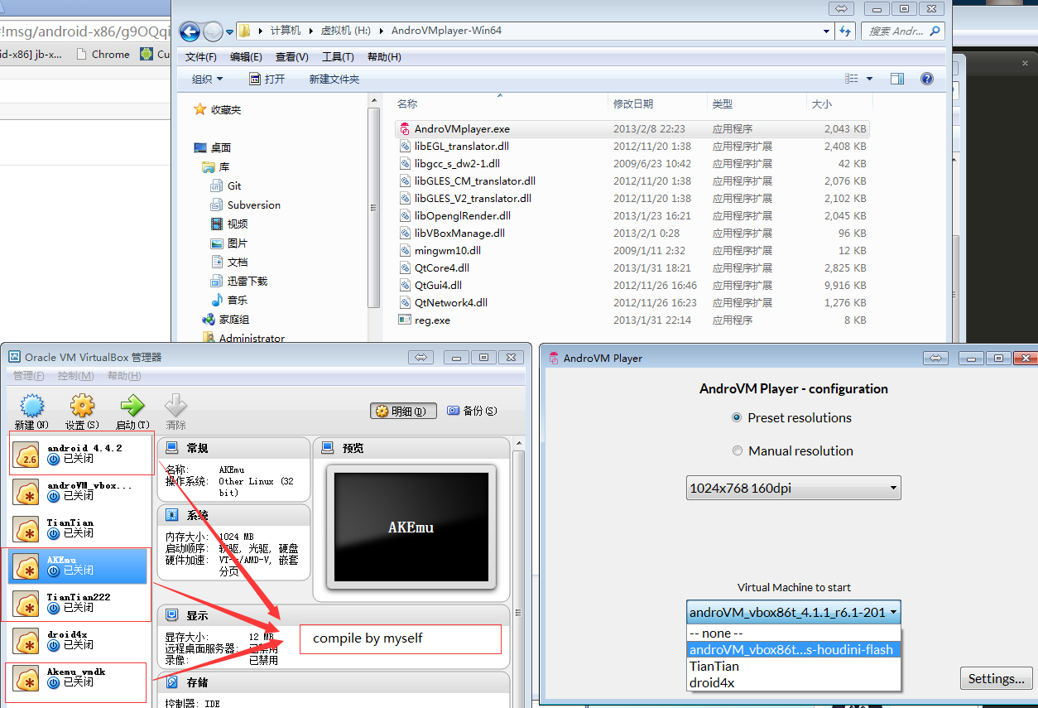Click the Explorer search input field
This screenshot has width=1038, height=708.
pos(903,31)
